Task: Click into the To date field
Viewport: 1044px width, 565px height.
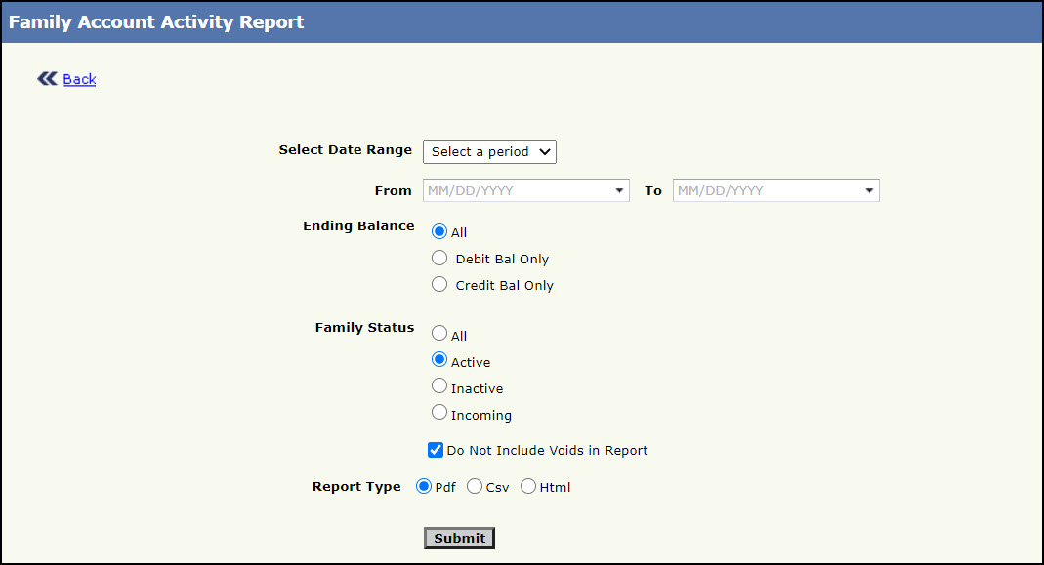Action: [x=766, y=190]
